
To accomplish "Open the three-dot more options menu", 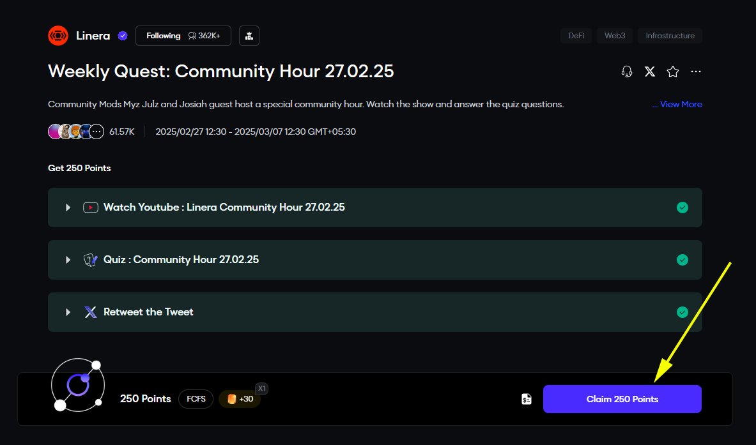I will pos(696,72).
